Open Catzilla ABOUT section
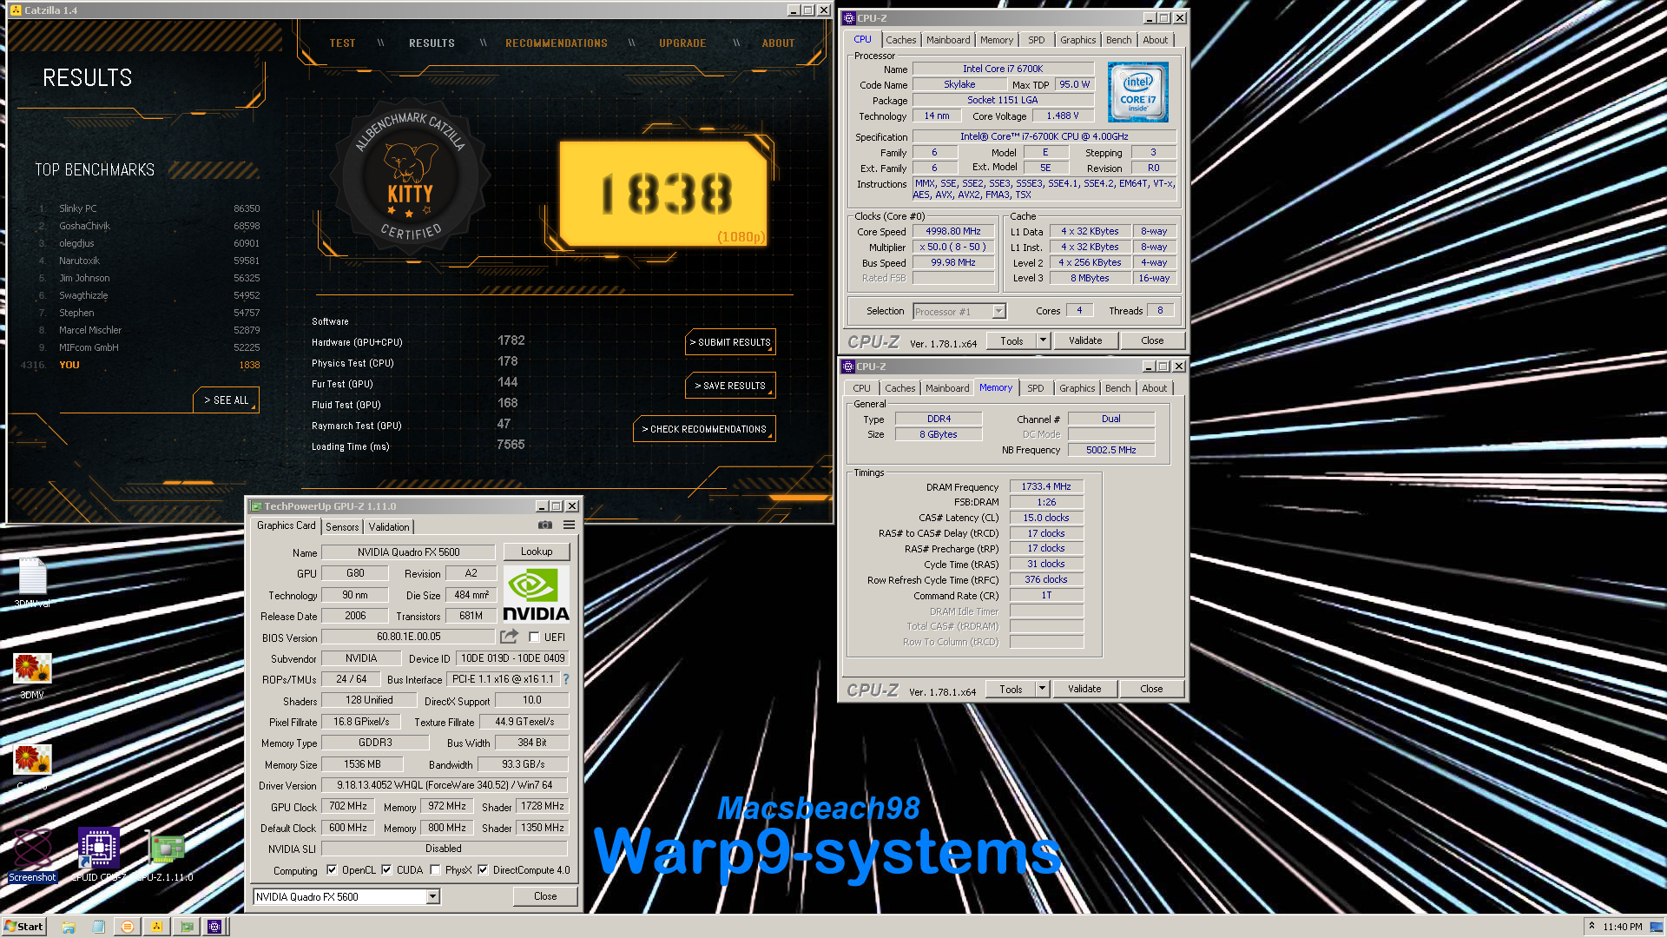Viewport: 1667px width, 938px height. point(778,43)
